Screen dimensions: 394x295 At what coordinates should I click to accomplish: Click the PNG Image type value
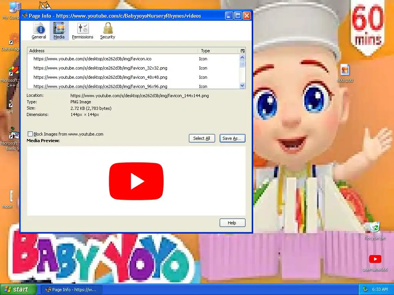coord(81,102)
